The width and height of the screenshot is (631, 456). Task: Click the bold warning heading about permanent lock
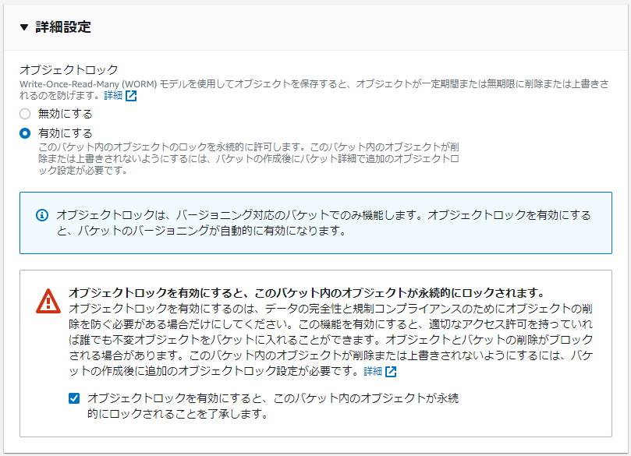[307, 292]
